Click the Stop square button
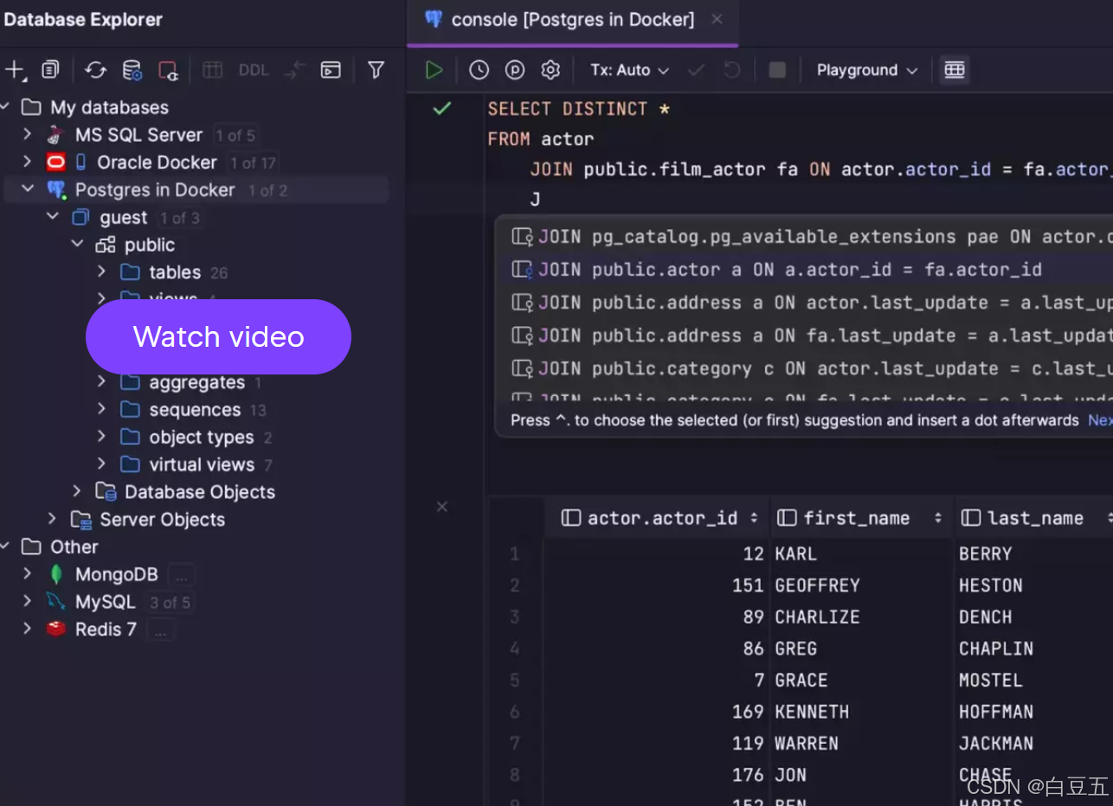Image resolution: width=1113 pixels, height=806 pixels. coord(777,70)
